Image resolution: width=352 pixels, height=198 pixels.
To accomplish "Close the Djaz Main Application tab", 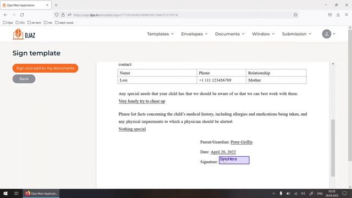I will [47, 5].
